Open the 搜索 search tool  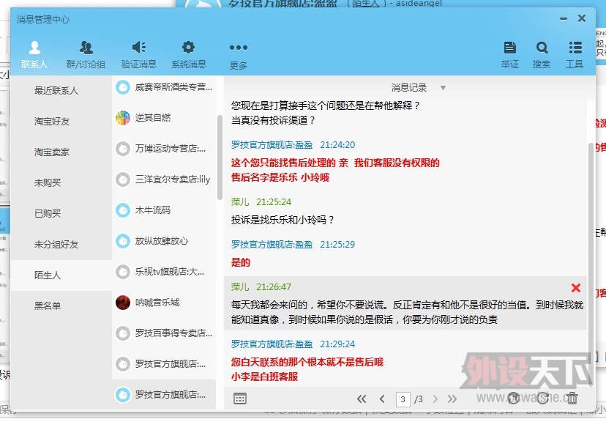click(x=542, y=54)
